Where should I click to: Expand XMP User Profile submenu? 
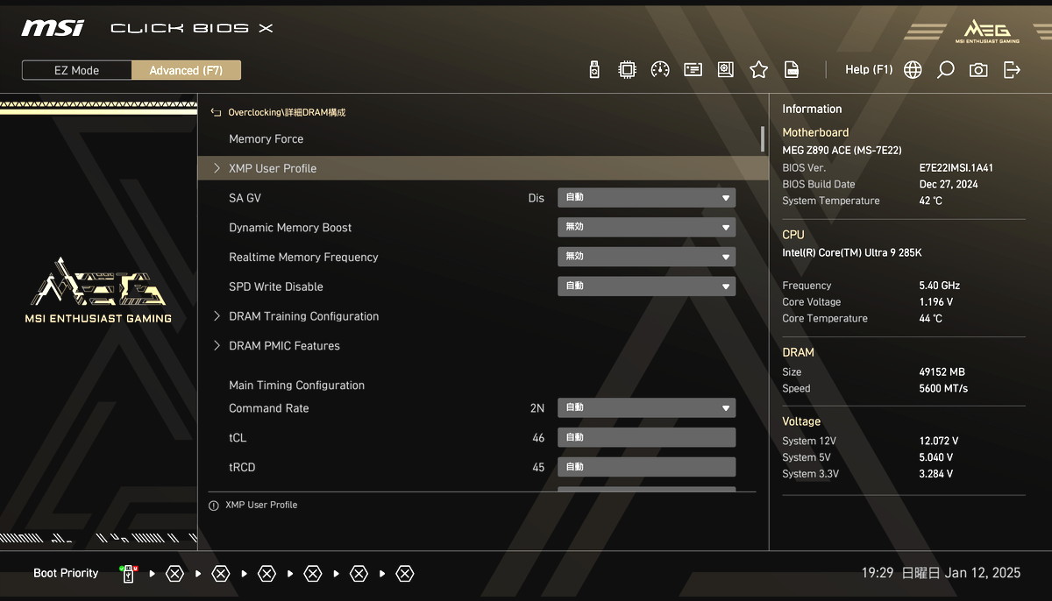click(x=482, y=168)
